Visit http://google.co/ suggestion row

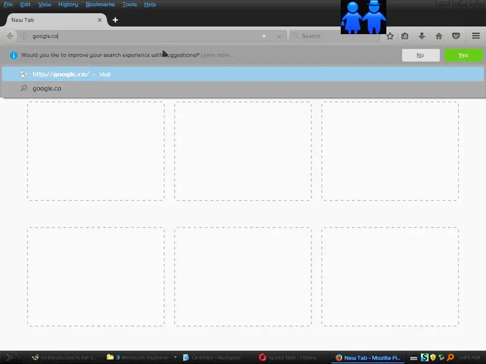click(243, 74)
